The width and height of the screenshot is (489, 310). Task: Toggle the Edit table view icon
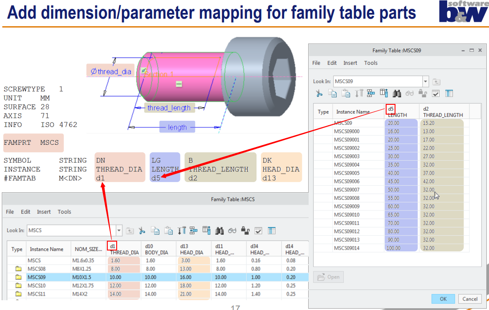click(x=449, y=93)
